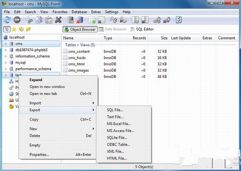Toggle the navigator tree view button
Image resolution: width=241 pixels, height=171 pixels.
7,29
